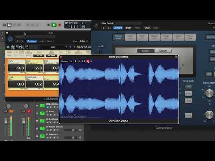This screenshot has height=161, width=215.
Task: Go to previous preset in dpMeter5 header
Action: tap(17, 41)
